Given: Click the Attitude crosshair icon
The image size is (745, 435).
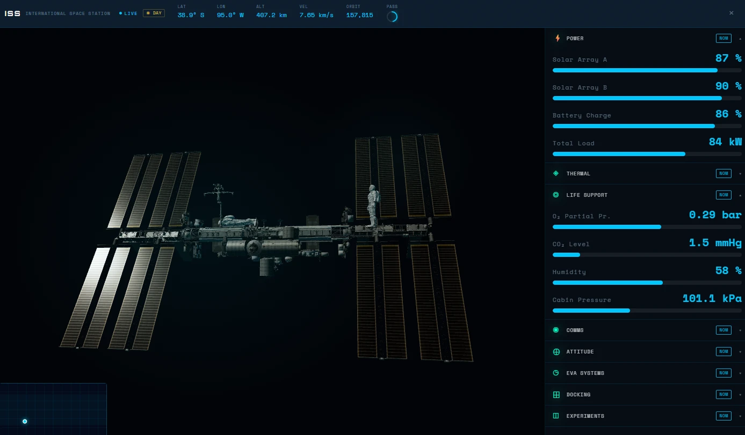Looking at the screenshot, I should click(556, 351).
